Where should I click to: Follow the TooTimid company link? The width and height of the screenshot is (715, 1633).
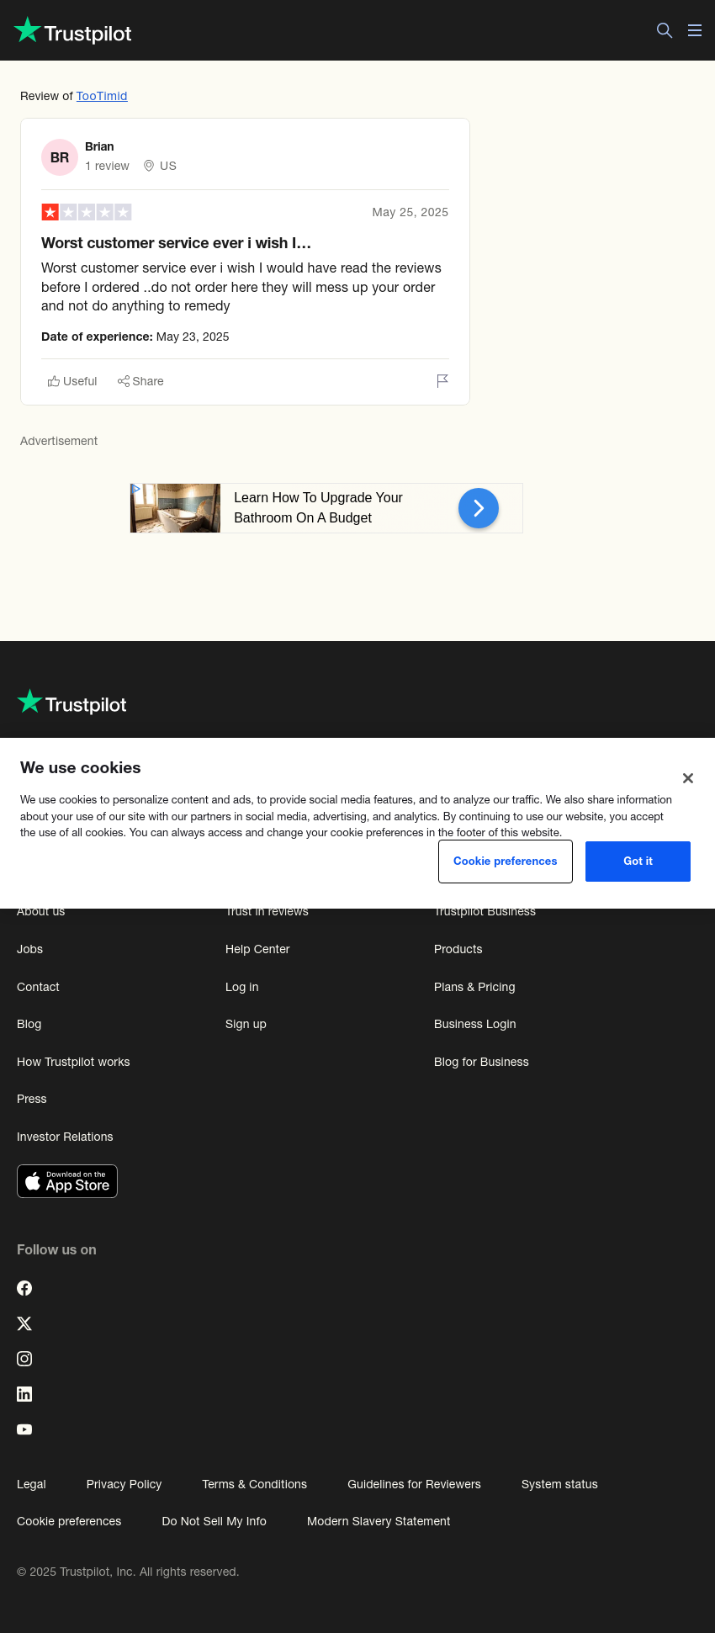pyautogui.click(x=102, y=96)
